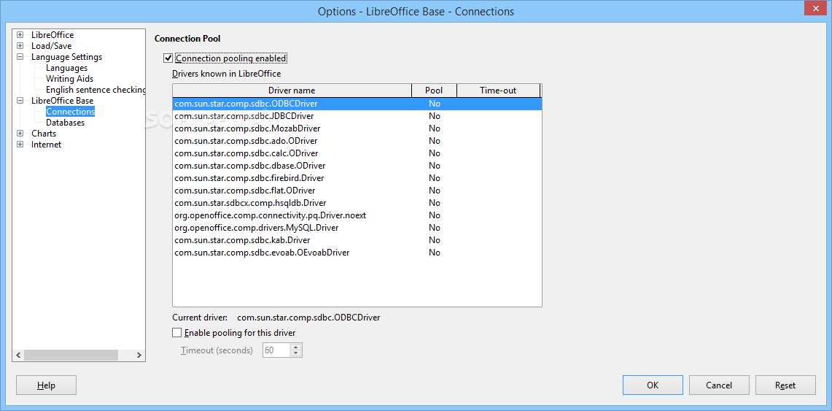This screenshot has height=411, width=832.
Task: Click the Pool column header
Action: pyautogui.click(x=434, y=91)
